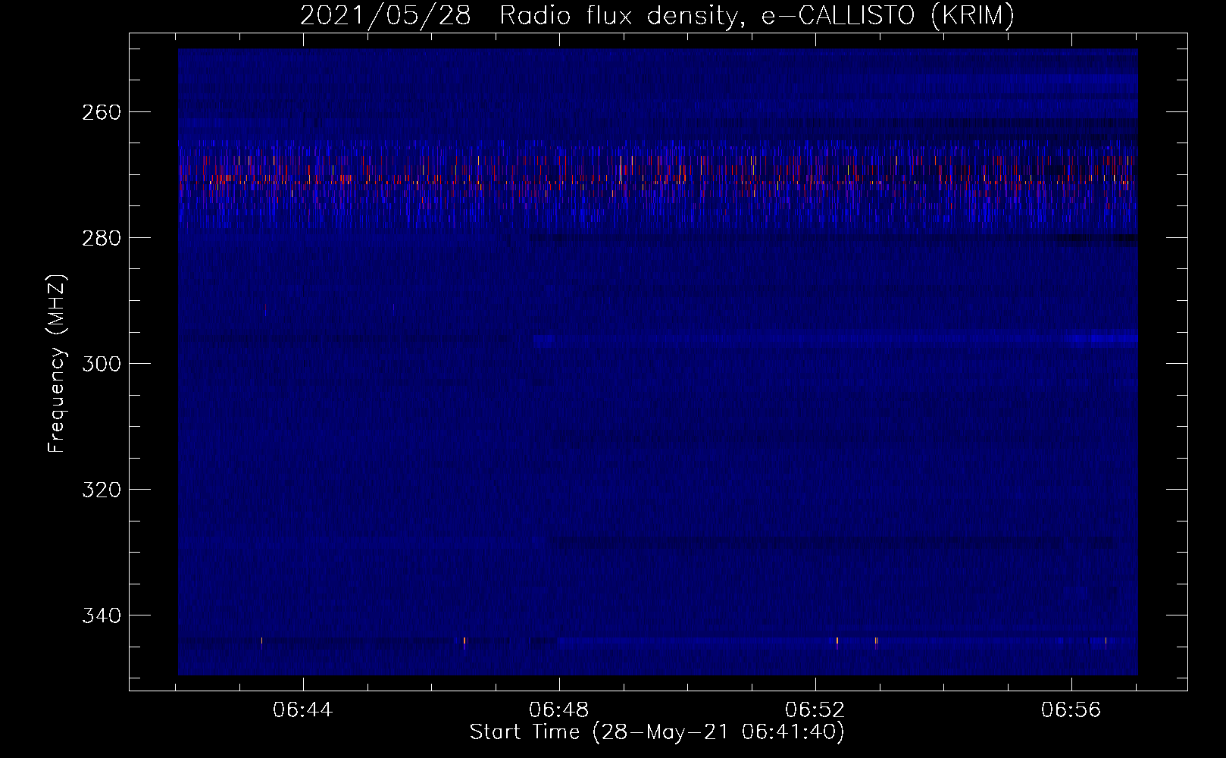The height and width of the screenshot is (758, 1226).
Task: Select the 06:44 time tick label
Action: (x=303, y=710)
